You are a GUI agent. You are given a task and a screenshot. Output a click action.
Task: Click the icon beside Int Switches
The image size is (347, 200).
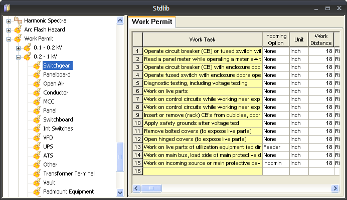tap(37, 128)
